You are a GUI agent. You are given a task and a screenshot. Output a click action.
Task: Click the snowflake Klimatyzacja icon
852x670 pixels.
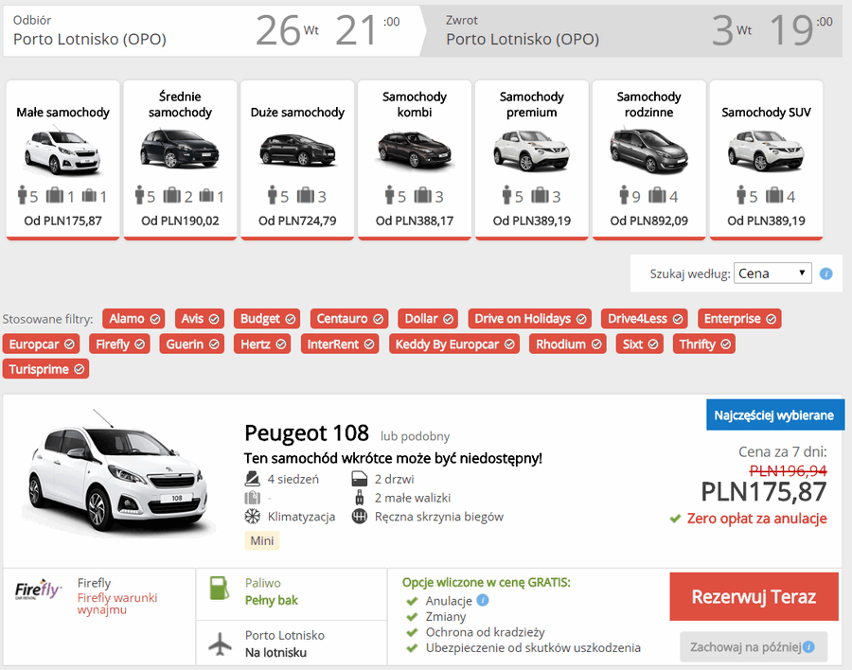[x=252, y=516]
